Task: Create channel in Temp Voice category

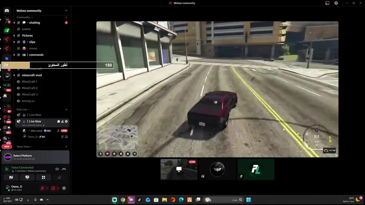Action: click(x=66, y=147)
